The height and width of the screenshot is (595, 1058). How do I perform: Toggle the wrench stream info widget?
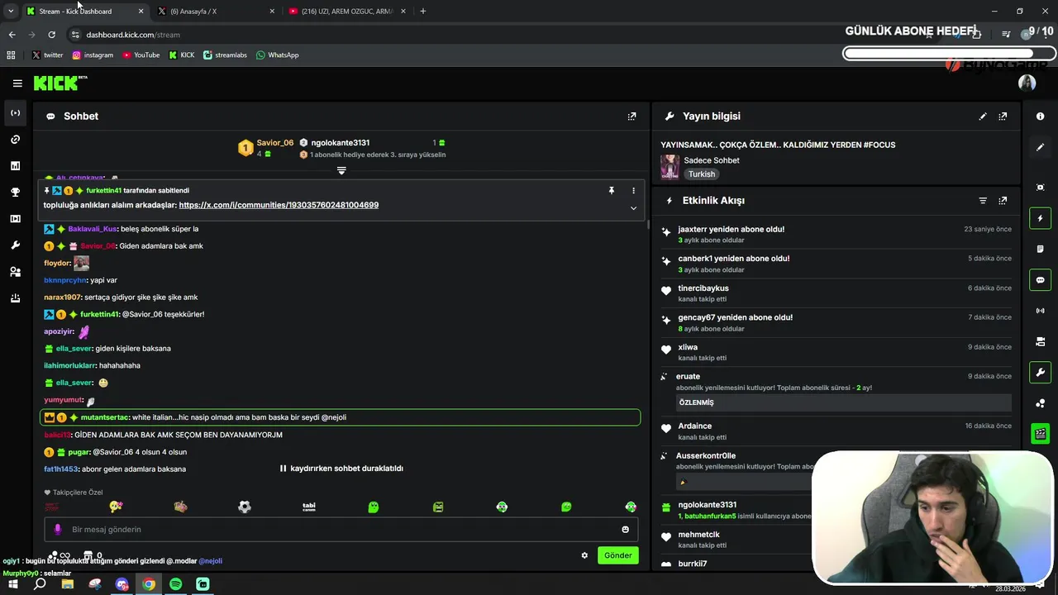[1040, 372]
